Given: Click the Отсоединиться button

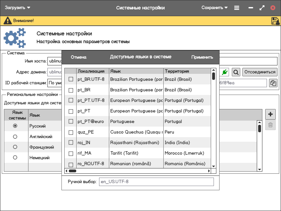Looking at the screenshot, I should tap(260, 72).
